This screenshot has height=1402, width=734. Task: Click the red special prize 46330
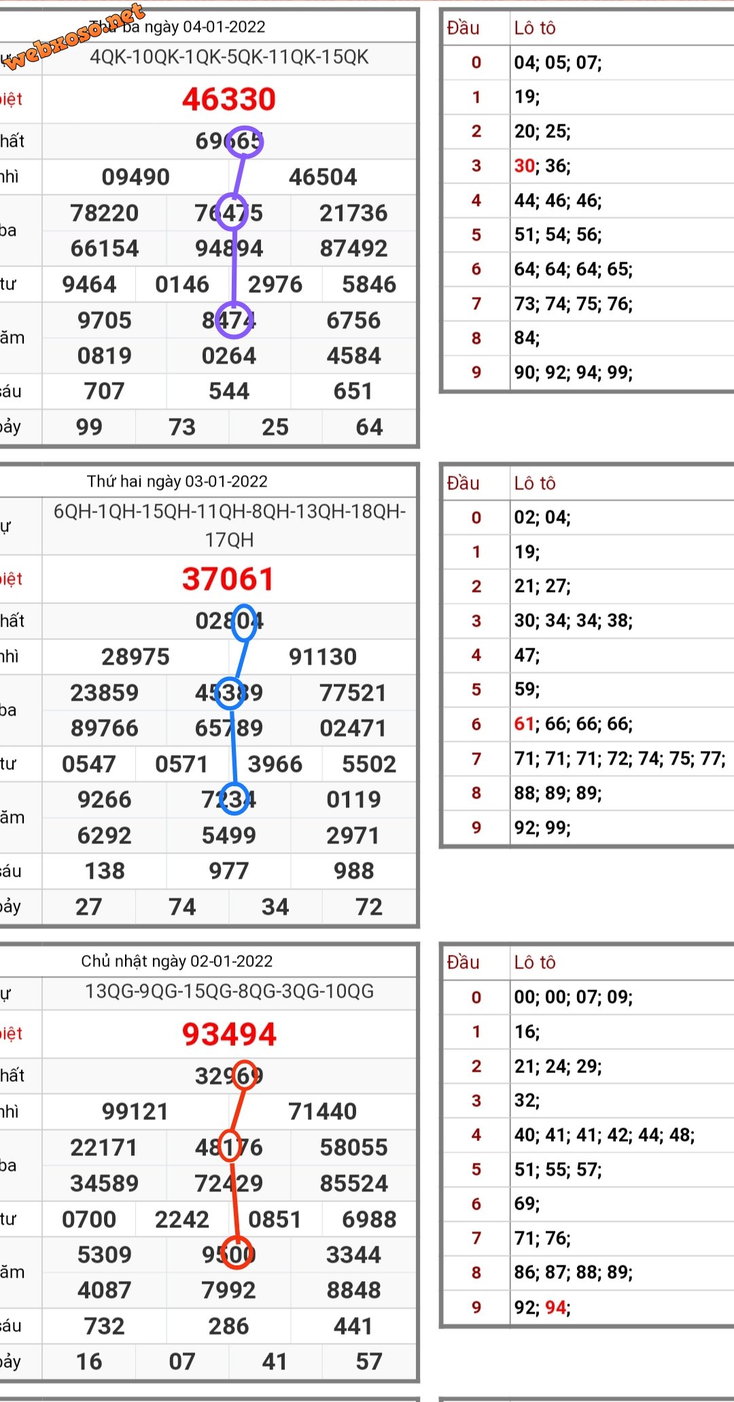pos(229,99)
